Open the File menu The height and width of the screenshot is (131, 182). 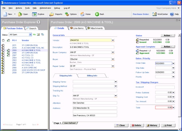coord(4,8)
